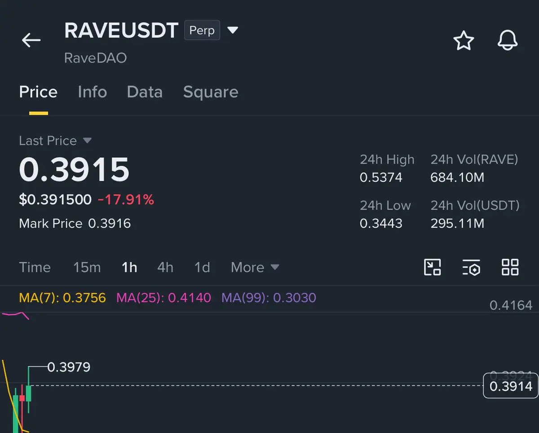Tap the $0.391500 USD price
The image size is (539, 433).
coord(55,199)
